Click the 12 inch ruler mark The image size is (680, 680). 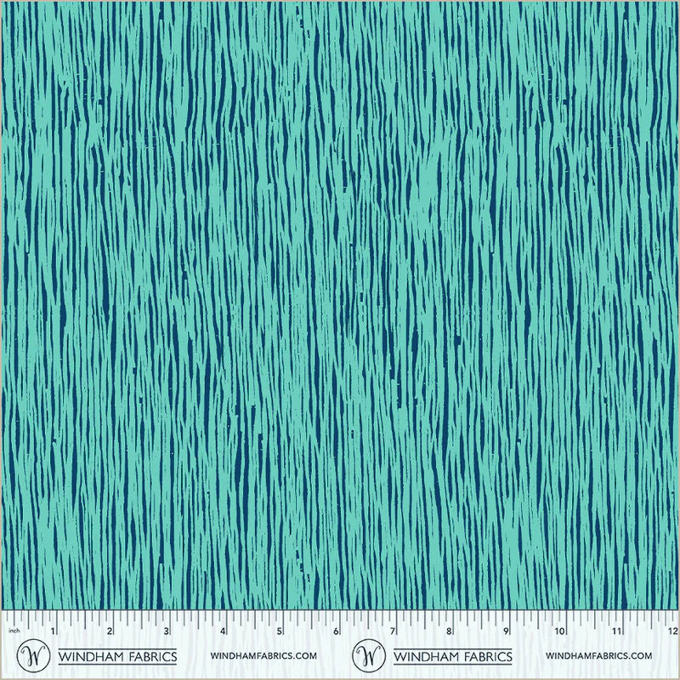671,632
